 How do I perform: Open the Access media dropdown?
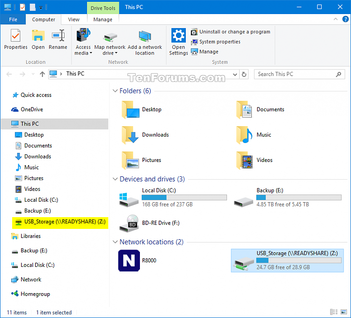coord(83,42)
